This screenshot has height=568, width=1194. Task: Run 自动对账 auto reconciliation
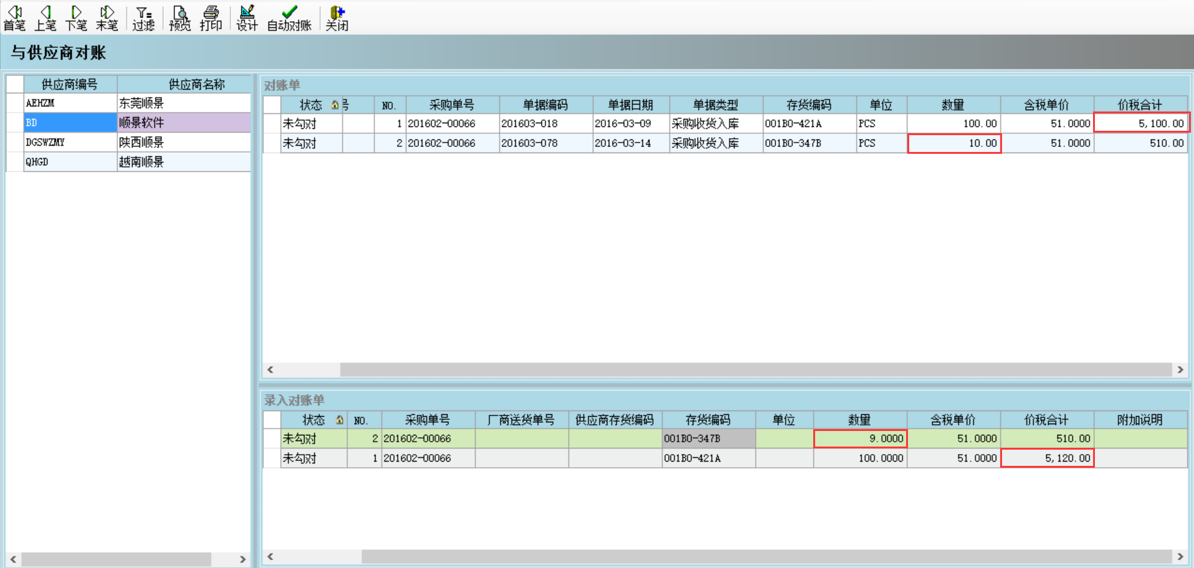click(289, 18)
